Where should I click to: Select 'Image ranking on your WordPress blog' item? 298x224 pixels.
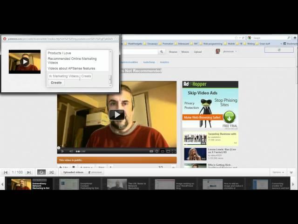pos(174,184)
